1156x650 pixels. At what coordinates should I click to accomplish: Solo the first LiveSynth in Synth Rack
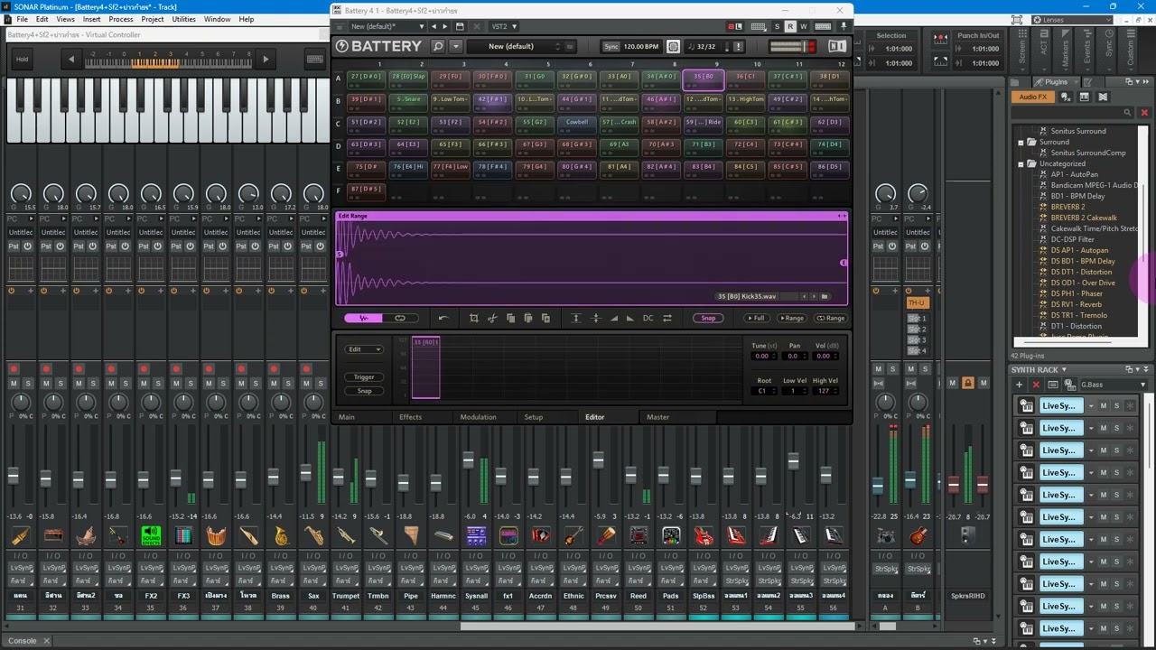[1116, 406]
